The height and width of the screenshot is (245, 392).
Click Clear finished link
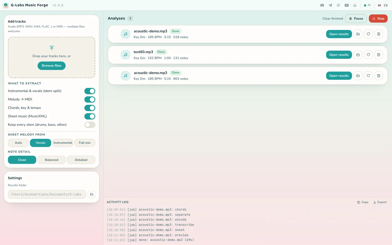(333, 18)
